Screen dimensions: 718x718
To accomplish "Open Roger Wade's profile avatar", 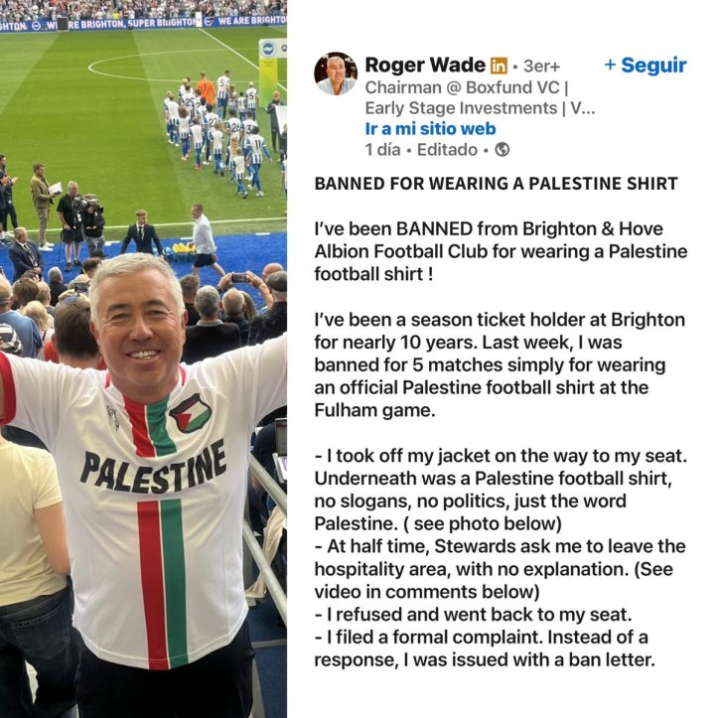I will [336, 73].
